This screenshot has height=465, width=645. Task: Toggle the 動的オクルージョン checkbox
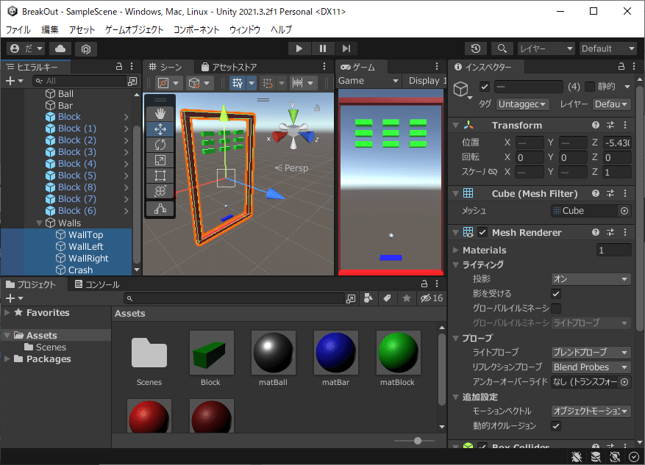(x=556, y=426)
